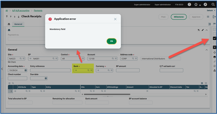Open the favorites star menu
The height and width of the screenshot is (114, 217).
coord(196,5)
